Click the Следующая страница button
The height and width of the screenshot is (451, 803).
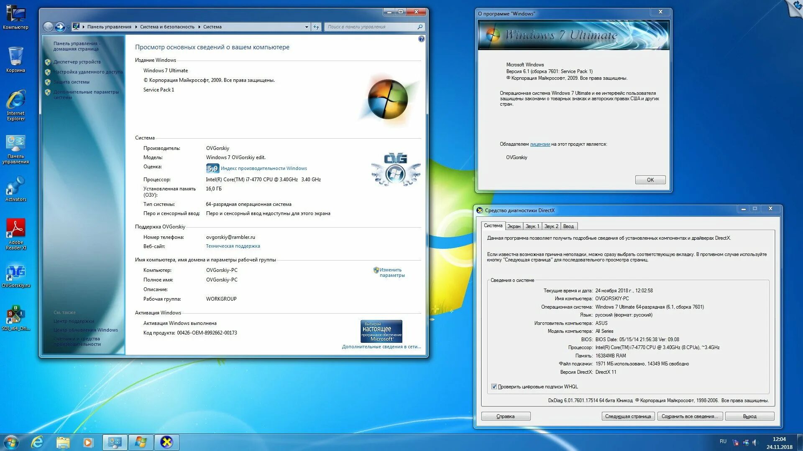click(x=627, y=416)
